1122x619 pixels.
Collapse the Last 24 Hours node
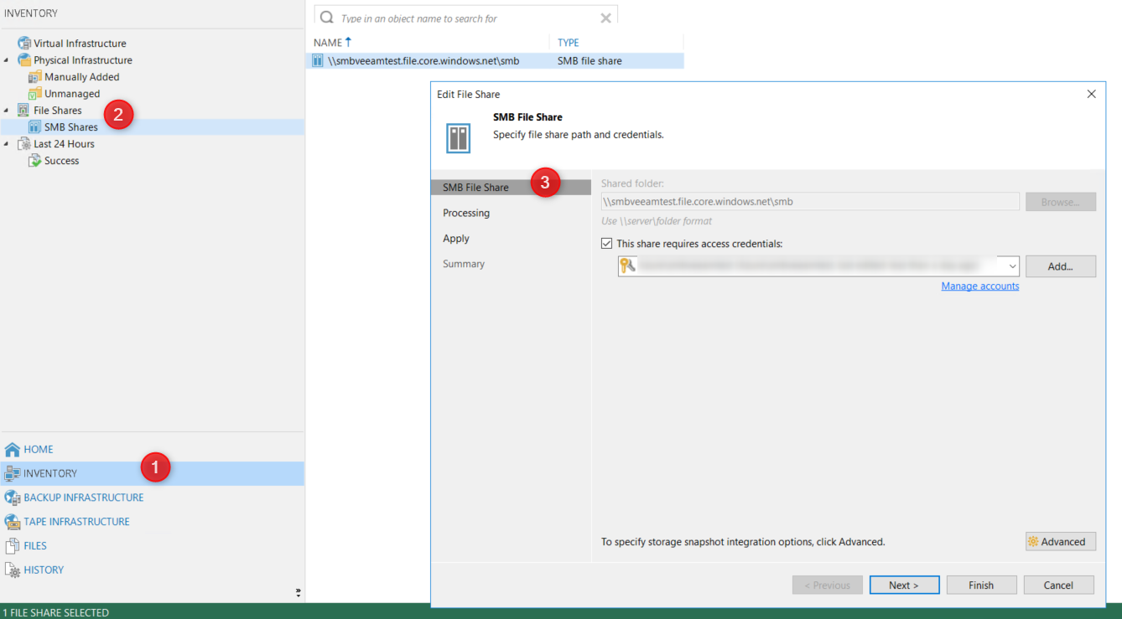pyautogui.click(x=7, y=144)
